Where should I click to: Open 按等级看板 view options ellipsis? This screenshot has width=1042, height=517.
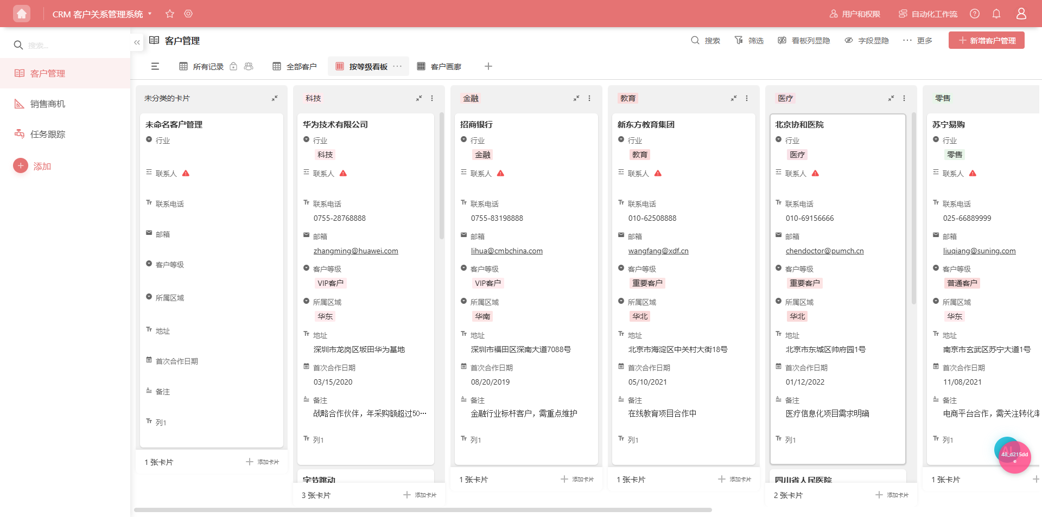tap(397, 66)
